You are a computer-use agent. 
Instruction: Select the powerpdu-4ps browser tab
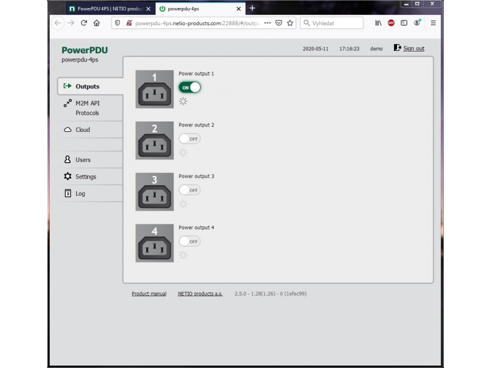tap(200, 9)
